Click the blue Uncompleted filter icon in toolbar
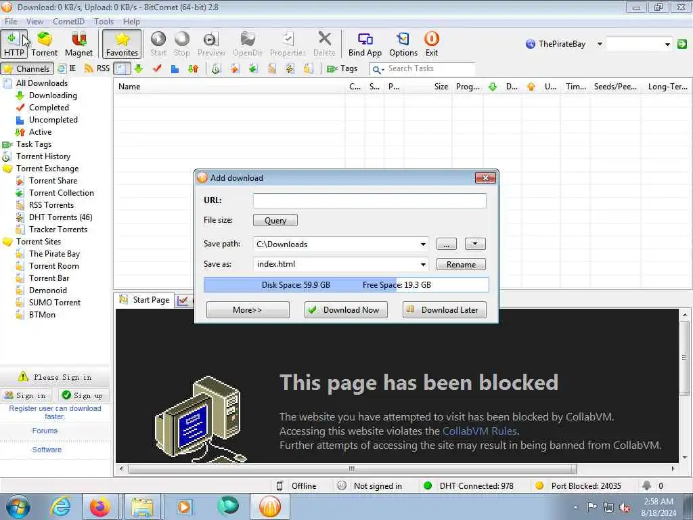Image resolution: width=693 pixels, height=520 pixels. pos(175,68)
